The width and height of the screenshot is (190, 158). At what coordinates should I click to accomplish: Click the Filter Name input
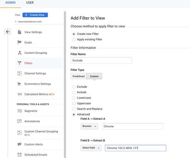101,60
